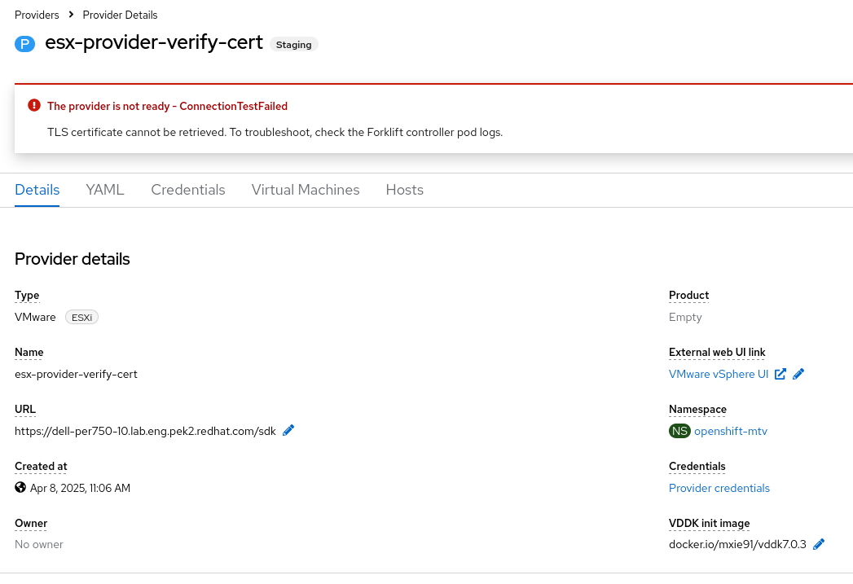Edit the External web UI link

coord(798,374)
